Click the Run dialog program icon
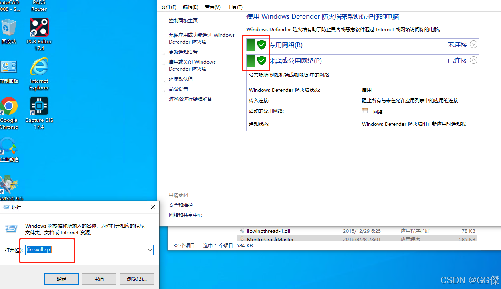 (x=11, y=229)
